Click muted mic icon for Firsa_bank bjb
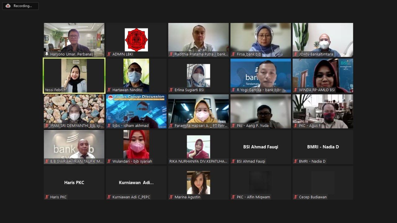 234,54
